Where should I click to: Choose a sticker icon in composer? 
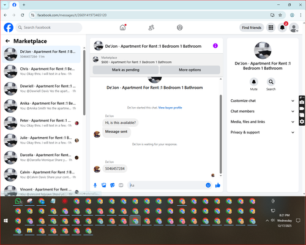tap(113, 185)
